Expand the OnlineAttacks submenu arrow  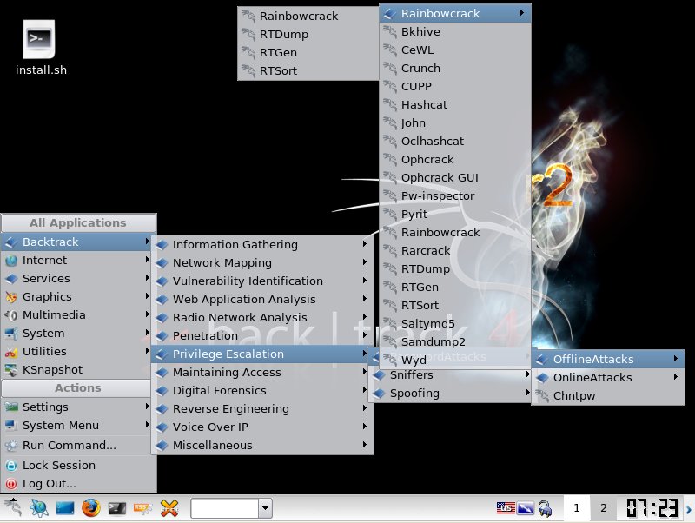[x=676, y=377]
